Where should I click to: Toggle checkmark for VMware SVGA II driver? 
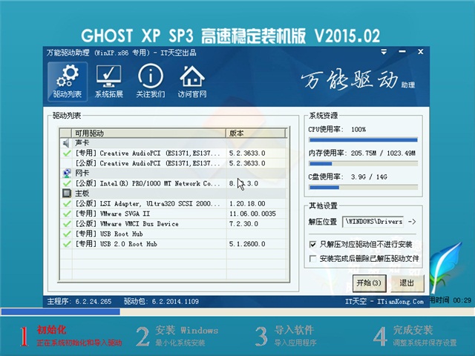[x=67, y=213]
